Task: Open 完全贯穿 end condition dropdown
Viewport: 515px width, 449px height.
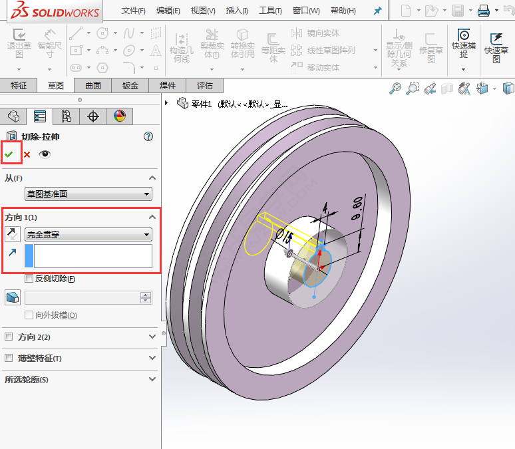Action: (88, 235)
